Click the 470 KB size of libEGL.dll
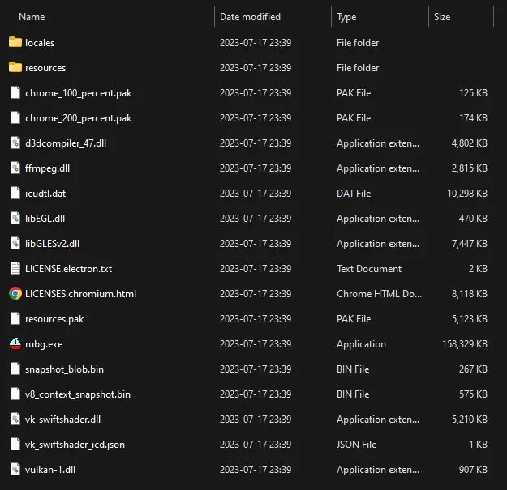Image resolution: width=507 pixels, height=490 pixels. (473, 219)
